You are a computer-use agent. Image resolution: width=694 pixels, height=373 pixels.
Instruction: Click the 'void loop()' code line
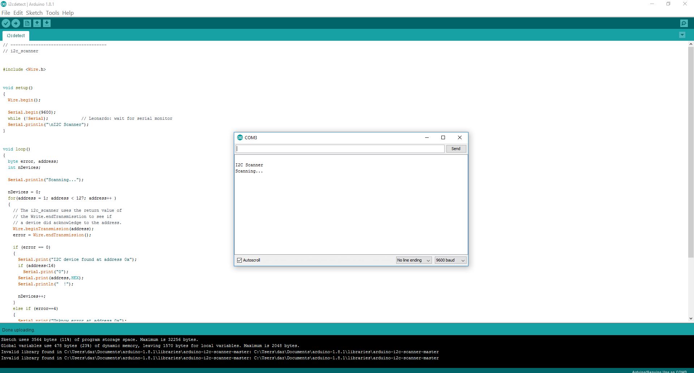(x=17, y=149)
